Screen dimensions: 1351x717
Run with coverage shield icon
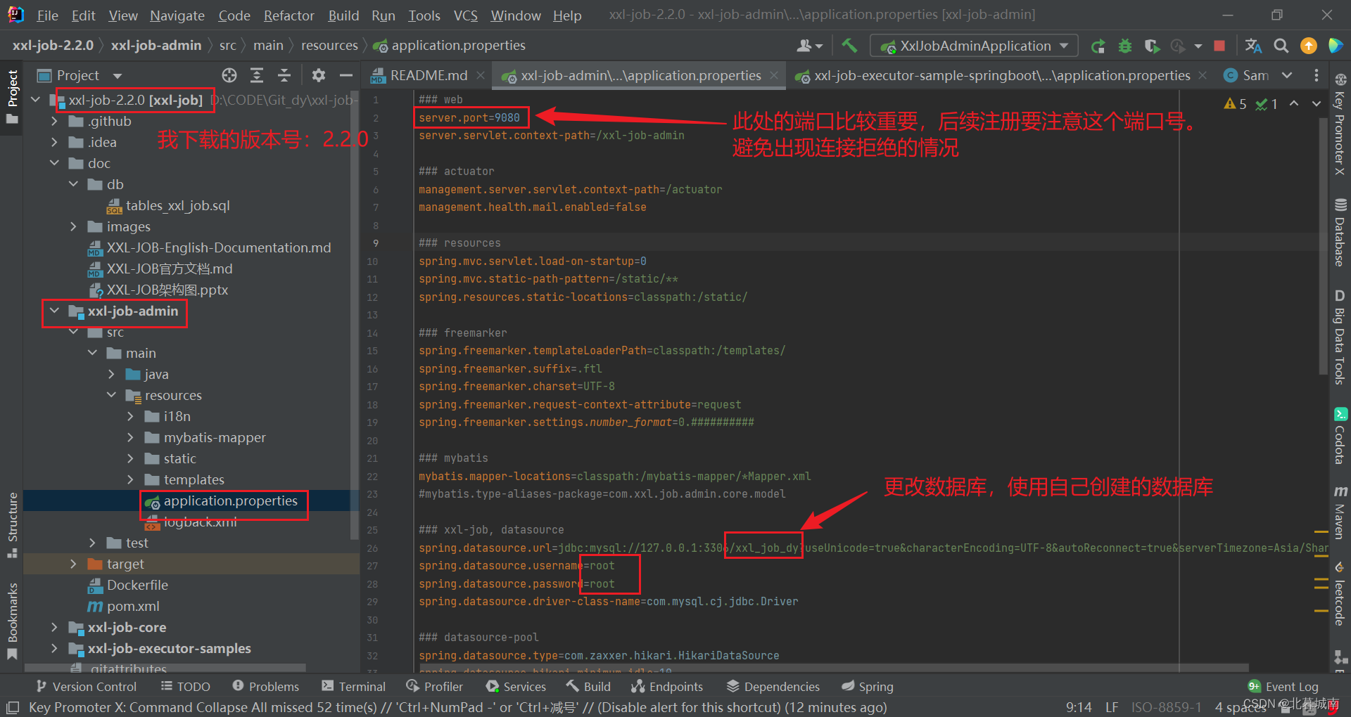[1151, 46]
